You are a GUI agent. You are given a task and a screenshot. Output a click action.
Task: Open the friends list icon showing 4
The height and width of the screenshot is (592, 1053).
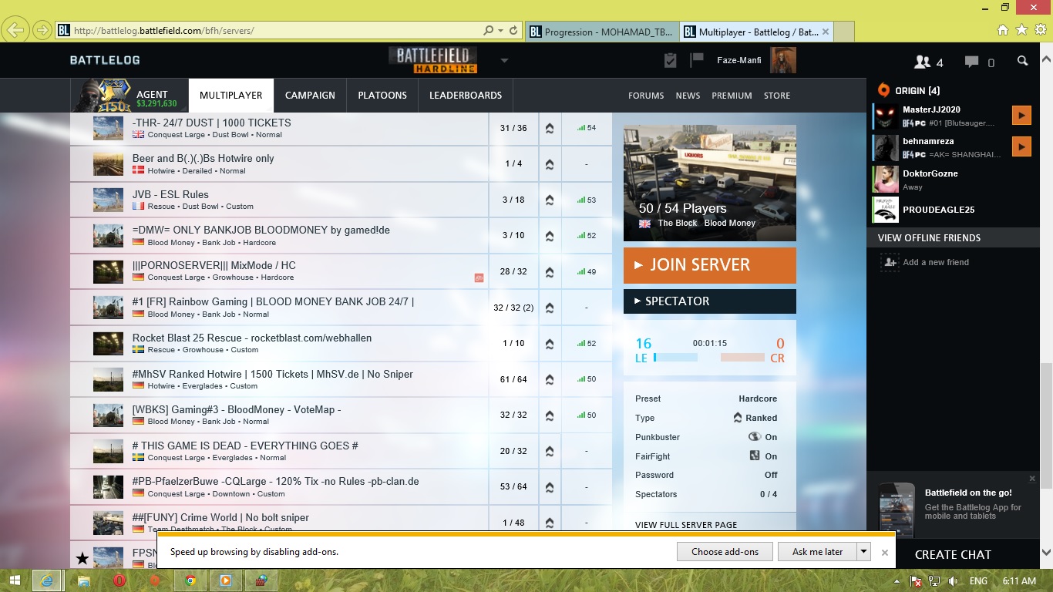pyautogui.click(x=928, y=62)
